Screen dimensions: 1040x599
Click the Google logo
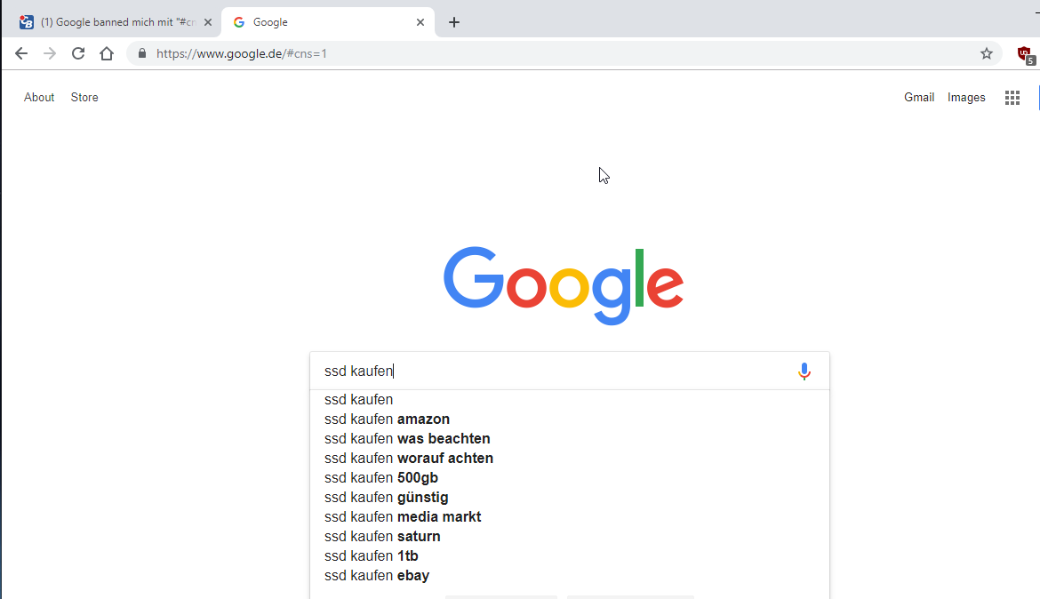pyautogui.click(x=564, y=284)
